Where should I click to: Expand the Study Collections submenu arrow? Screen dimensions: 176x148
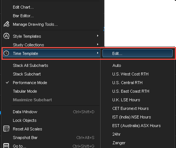98,44
